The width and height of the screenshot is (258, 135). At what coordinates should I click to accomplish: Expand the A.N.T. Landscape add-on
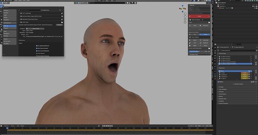pos(19,13)
